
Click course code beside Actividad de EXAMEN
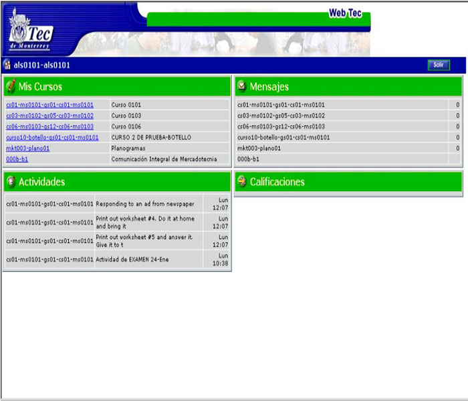(49, 259)
